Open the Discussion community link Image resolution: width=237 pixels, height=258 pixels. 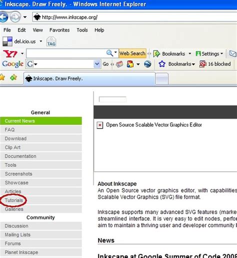click(x=41, y=226)
